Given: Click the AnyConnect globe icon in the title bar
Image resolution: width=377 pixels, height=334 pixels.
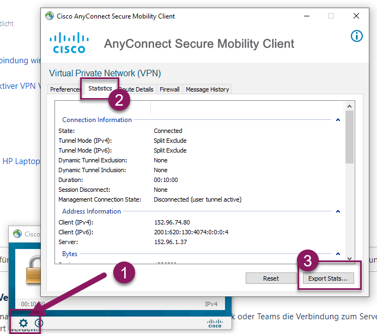Looking at the screenshot, I should pos(50,16).
